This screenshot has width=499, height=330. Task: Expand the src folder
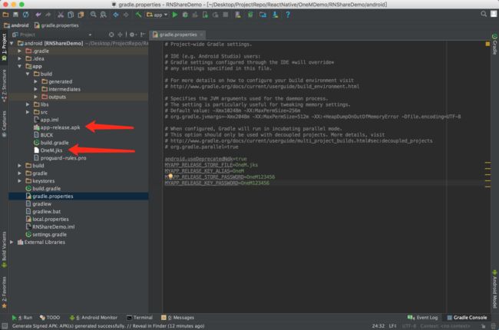[x=28, y=112]
